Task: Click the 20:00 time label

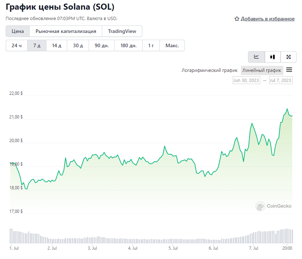Action: [x=287, y=248]
